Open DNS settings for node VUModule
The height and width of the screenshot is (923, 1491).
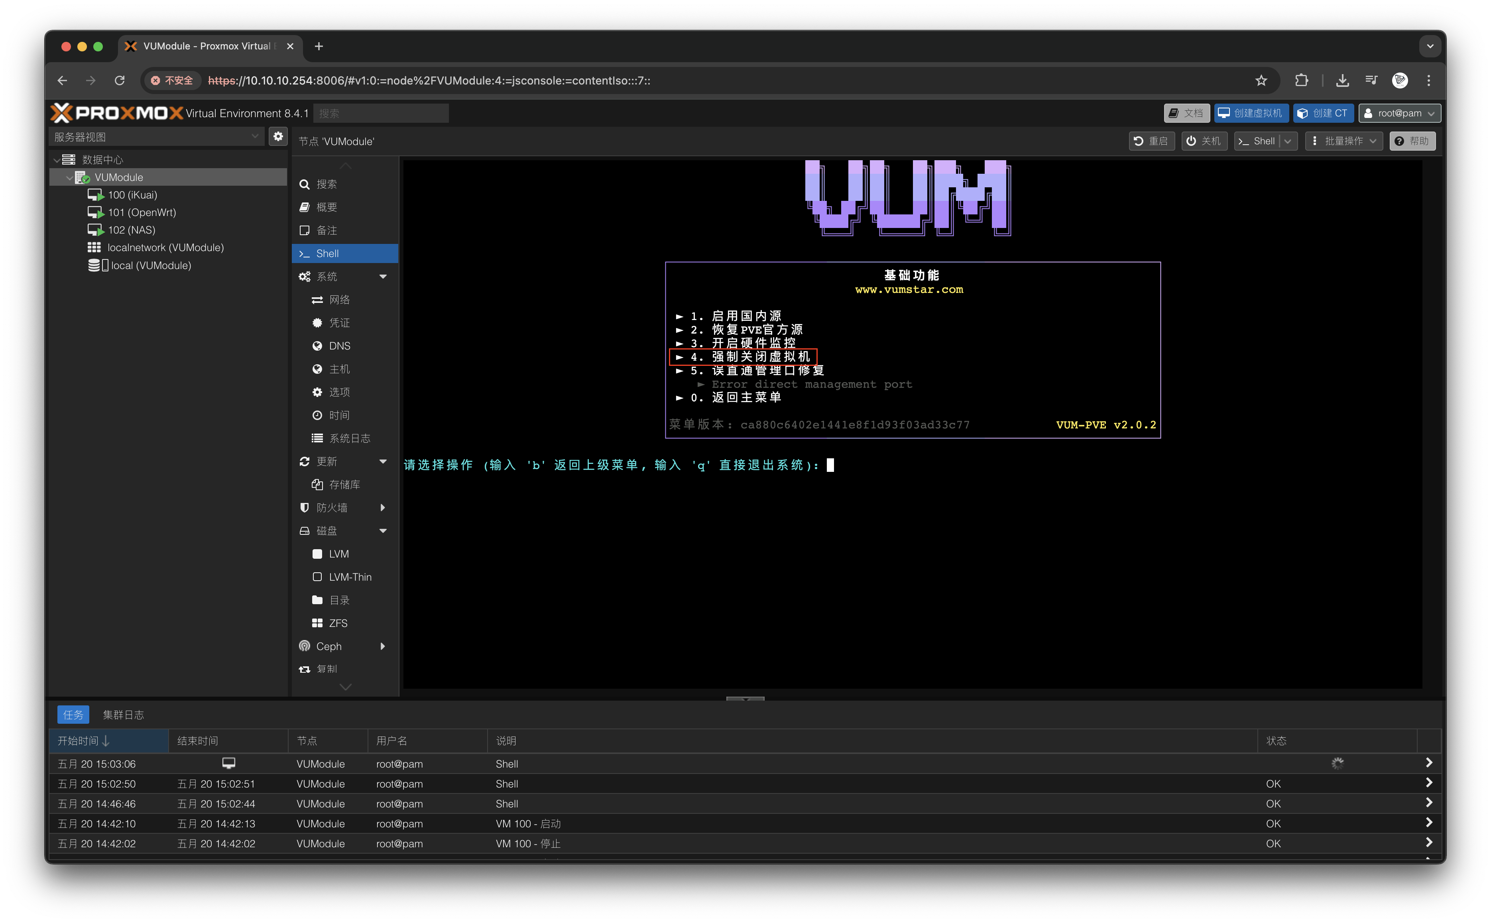340,346
